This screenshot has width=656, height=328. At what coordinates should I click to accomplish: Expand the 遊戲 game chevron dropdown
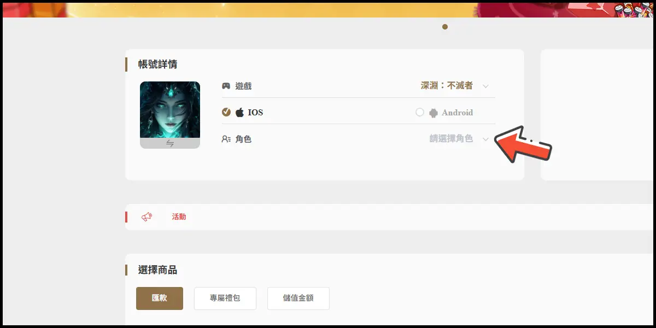pyautogui.click(x=485, y=86)
